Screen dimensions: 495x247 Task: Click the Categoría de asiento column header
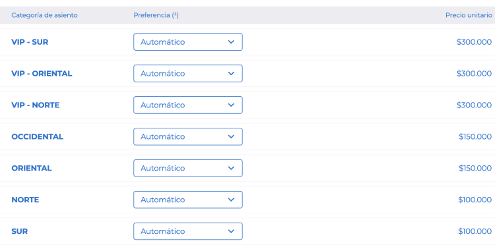[44, 15]
